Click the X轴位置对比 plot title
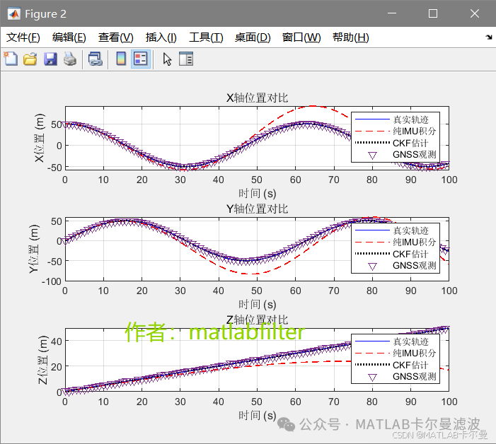This screenshot has width=496, height=444. pyautogui.click(x=257, y=98)
